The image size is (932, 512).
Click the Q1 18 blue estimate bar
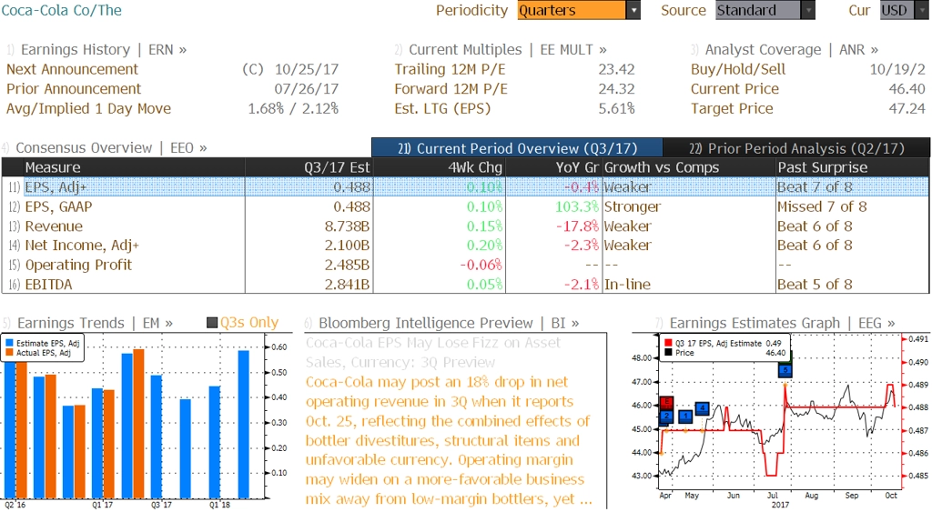(215, 442)
